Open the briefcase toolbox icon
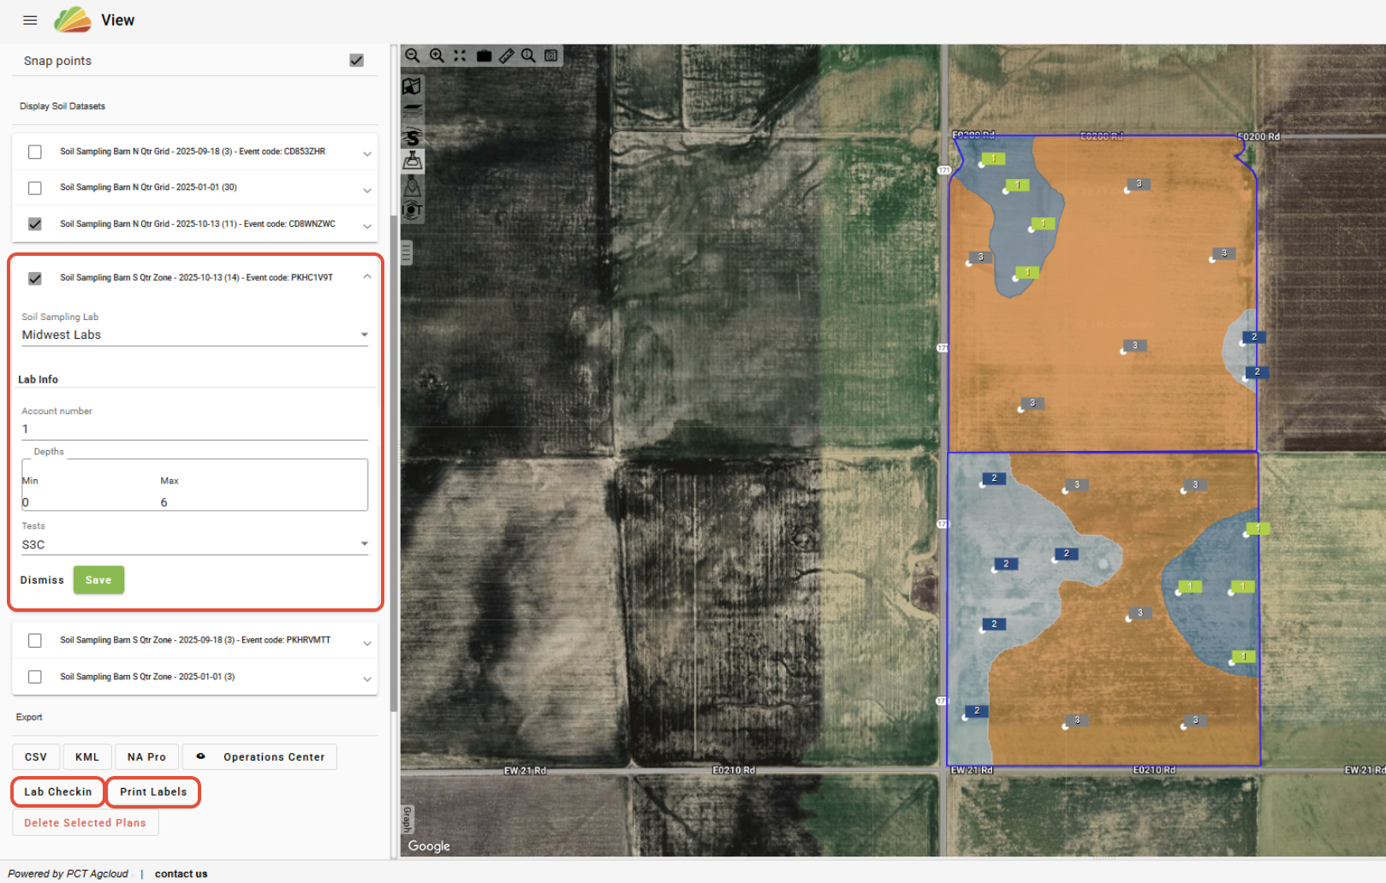The height and width of the screenshot is (883, 1386). 484,56
